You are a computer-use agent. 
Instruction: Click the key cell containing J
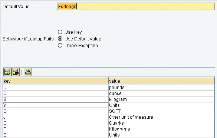pyautogui.click(x=56, y=117)
